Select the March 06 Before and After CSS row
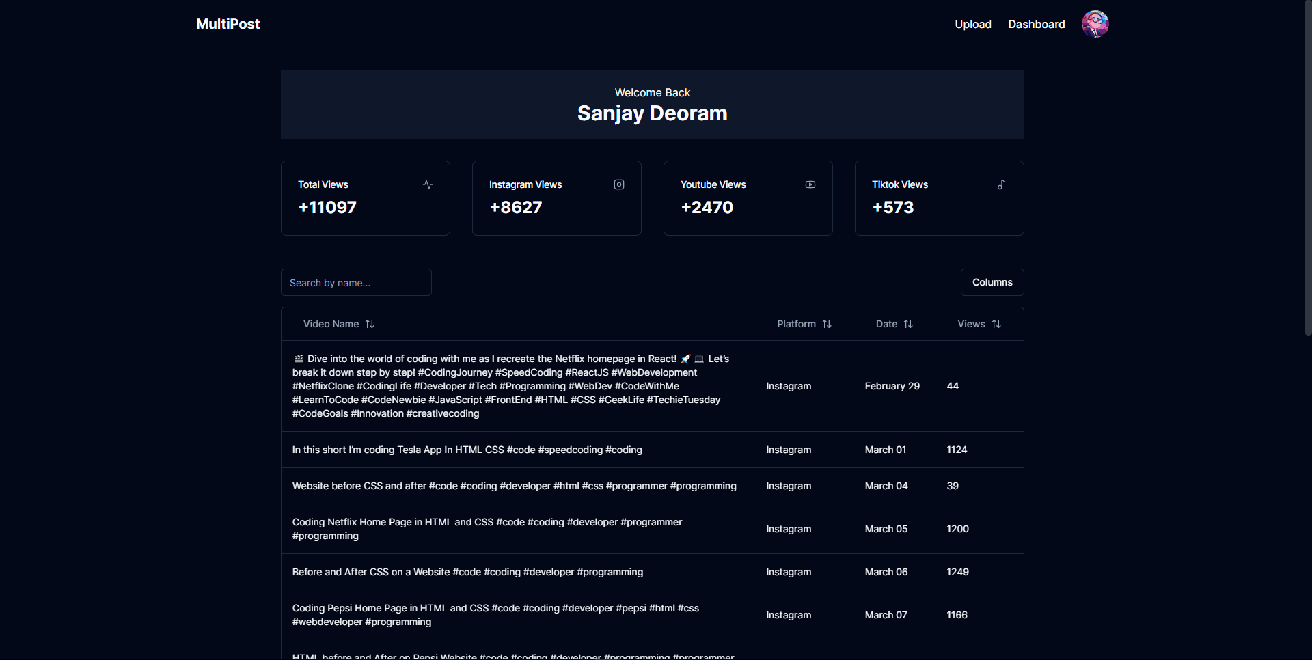Viewport: 1312px width, 660px height. tap(653, 572)
